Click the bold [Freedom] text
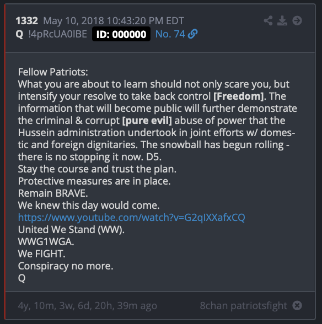Viewport: 322px width, 324px height. pos(238,96)
